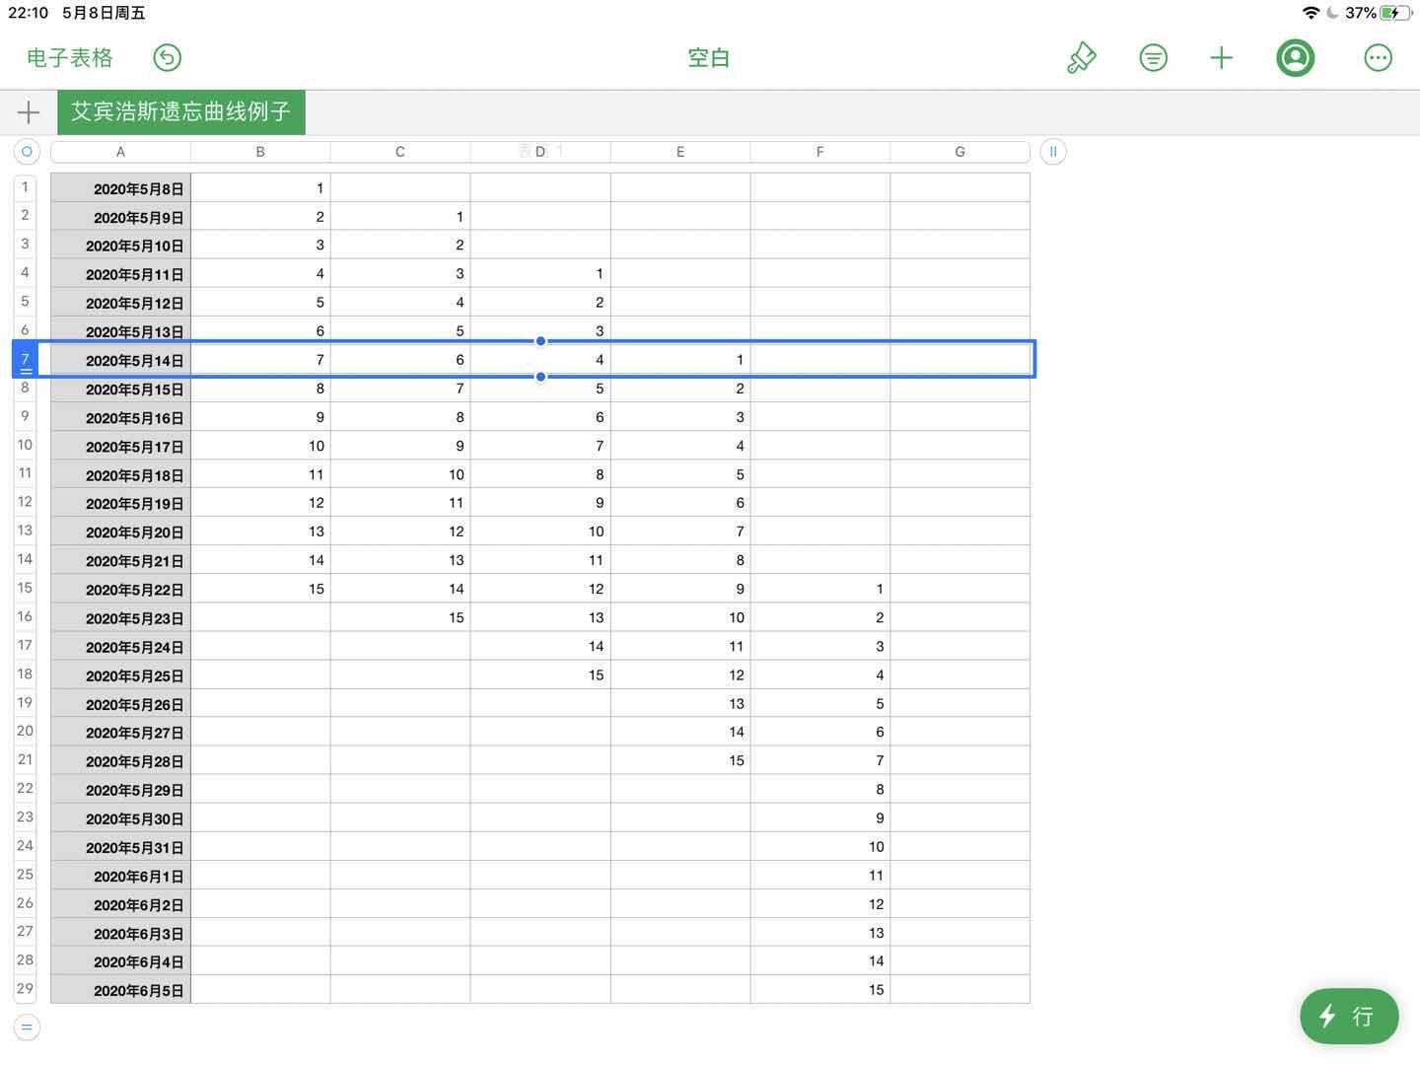Tap column B cell in 2020年5月22日 row
1420x1065 pixels.
[260, 589]
